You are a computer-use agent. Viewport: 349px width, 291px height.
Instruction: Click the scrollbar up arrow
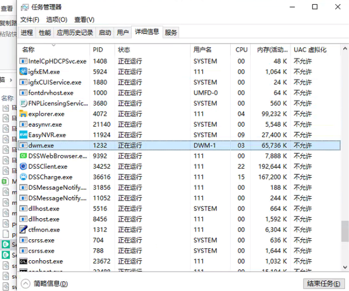point(345,48)
